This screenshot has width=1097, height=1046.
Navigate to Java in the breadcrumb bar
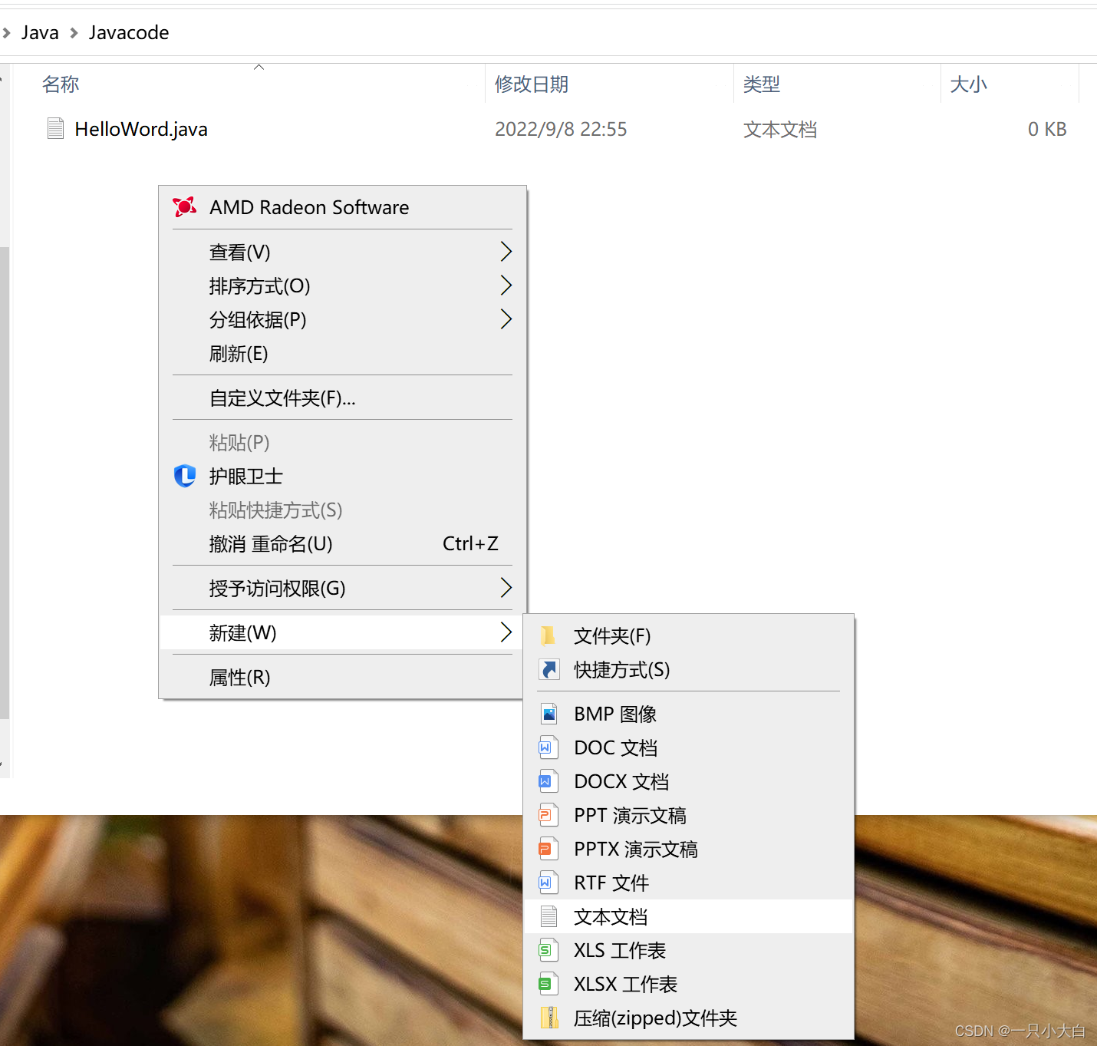point(39,32)
